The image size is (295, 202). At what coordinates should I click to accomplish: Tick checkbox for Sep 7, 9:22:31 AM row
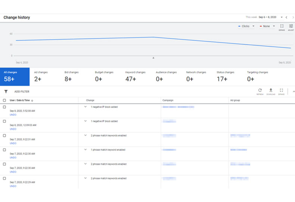(4, 135)
